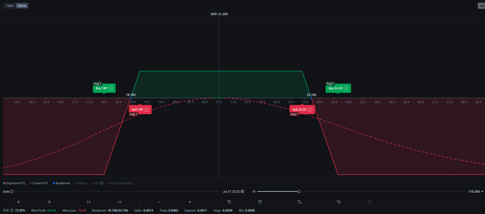
Task: Select the Sell 23.5C leg tag
Action: tap(302, 110)
